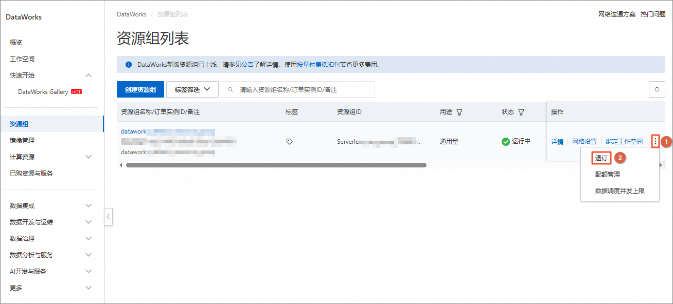Open 工作空间 in the sidebar
The height and width of the screenshot is (304, 673).
coord(22,59)
